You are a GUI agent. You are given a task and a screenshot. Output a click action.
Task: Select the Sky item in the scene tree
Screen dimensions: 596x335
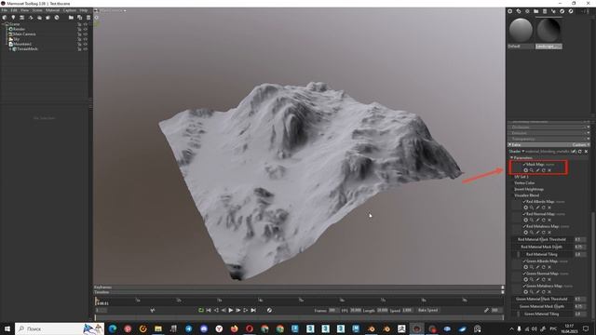pos(17,39)
